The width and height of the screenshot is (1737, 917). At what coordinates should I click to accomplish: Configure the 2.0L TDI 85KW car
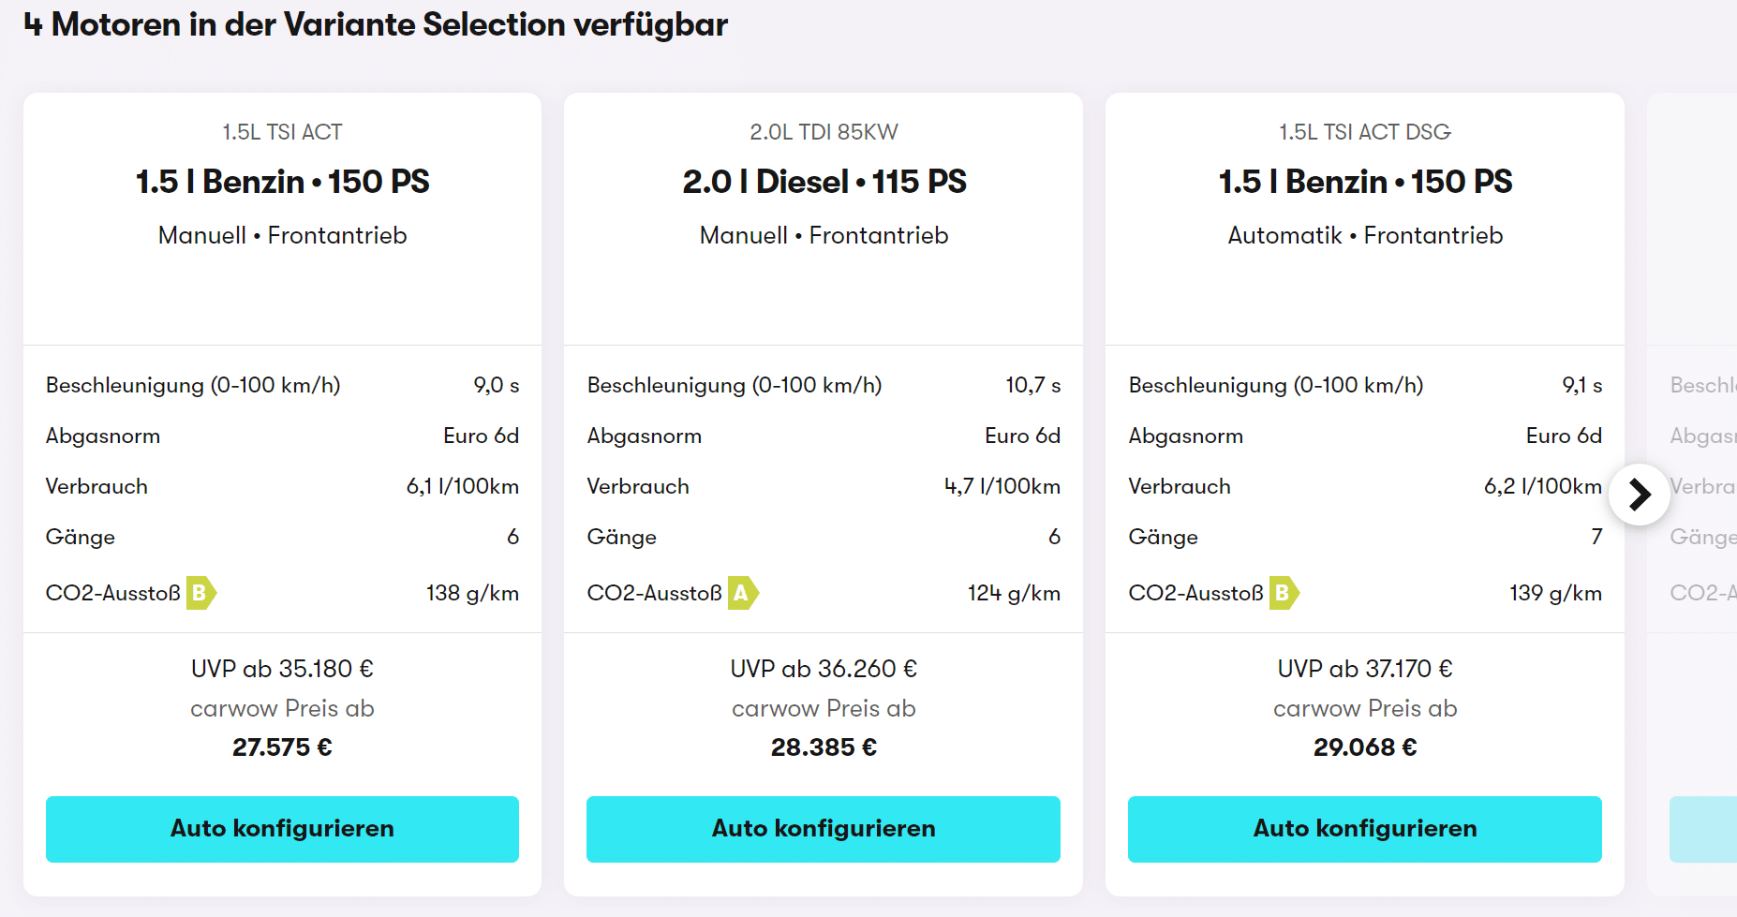[824, 829]
